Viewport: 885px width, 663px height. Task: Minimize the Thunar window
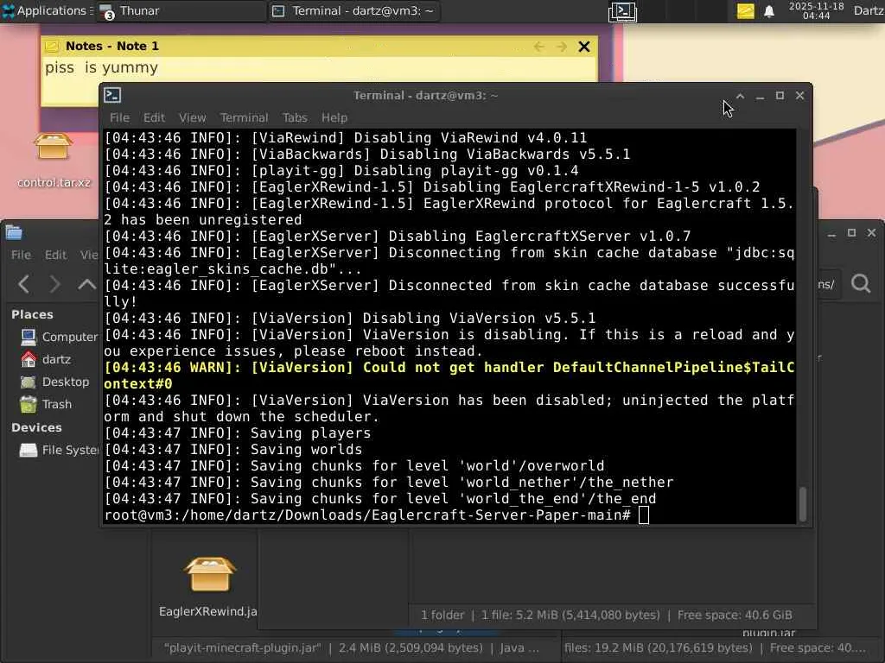(831, 233)
